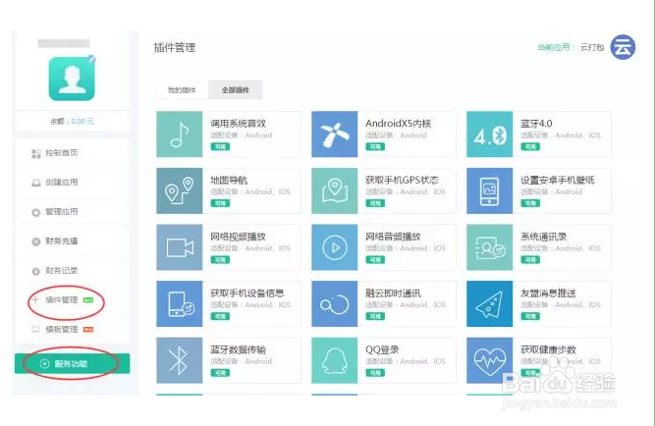
Task: Open the 获取手机设备信息 device icon
Action: click(179, 303)
